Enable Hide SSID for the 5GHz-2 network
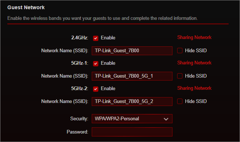Viewport: 240px width, 142px height. 180,101
